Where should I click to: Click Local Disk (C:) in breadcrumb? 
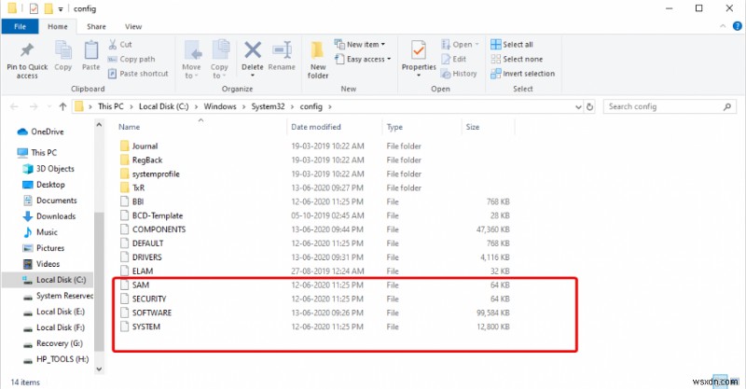[x=164, y=106]
